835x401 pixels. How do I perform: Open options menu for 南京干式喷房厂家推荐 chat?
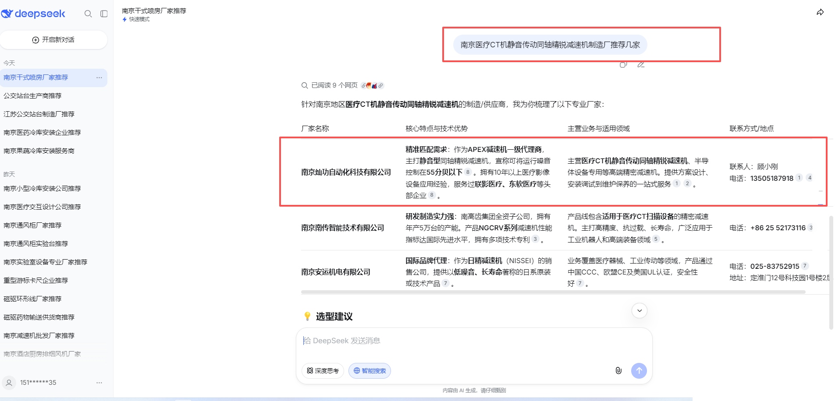(x=99, y=77)
